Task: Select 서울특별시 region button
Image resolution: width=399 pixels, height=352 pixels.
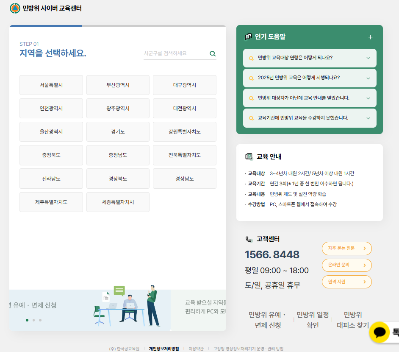Action: tap(51, 85)
